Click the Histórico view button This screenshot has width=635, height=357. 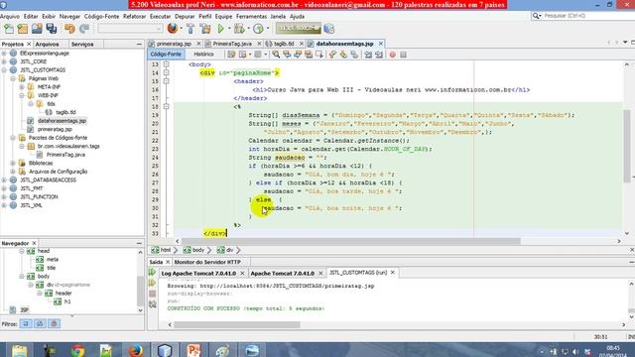(x=203, y=54)
